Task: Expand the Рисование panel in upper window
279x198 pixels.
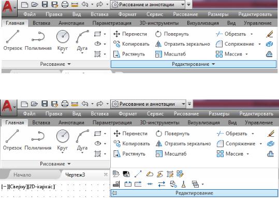Action: 55,64
